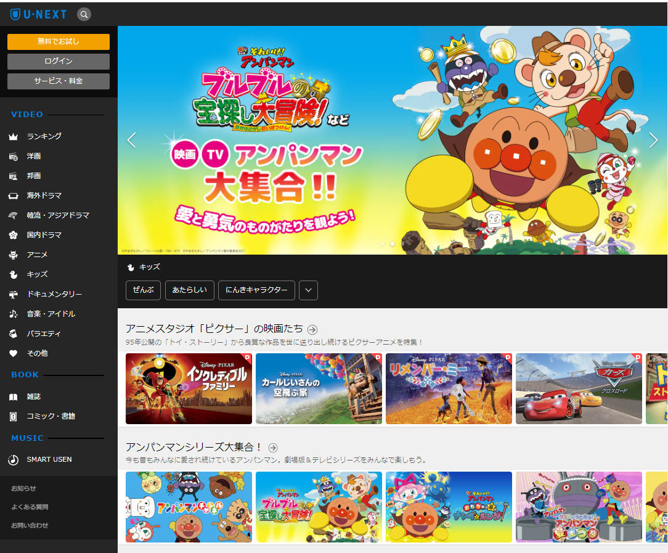Image resolution: width=668 pixels, height=553 pixels.
Task: Open インクレディブル・ファミリー thumbnail
Action: coord(189,388)
